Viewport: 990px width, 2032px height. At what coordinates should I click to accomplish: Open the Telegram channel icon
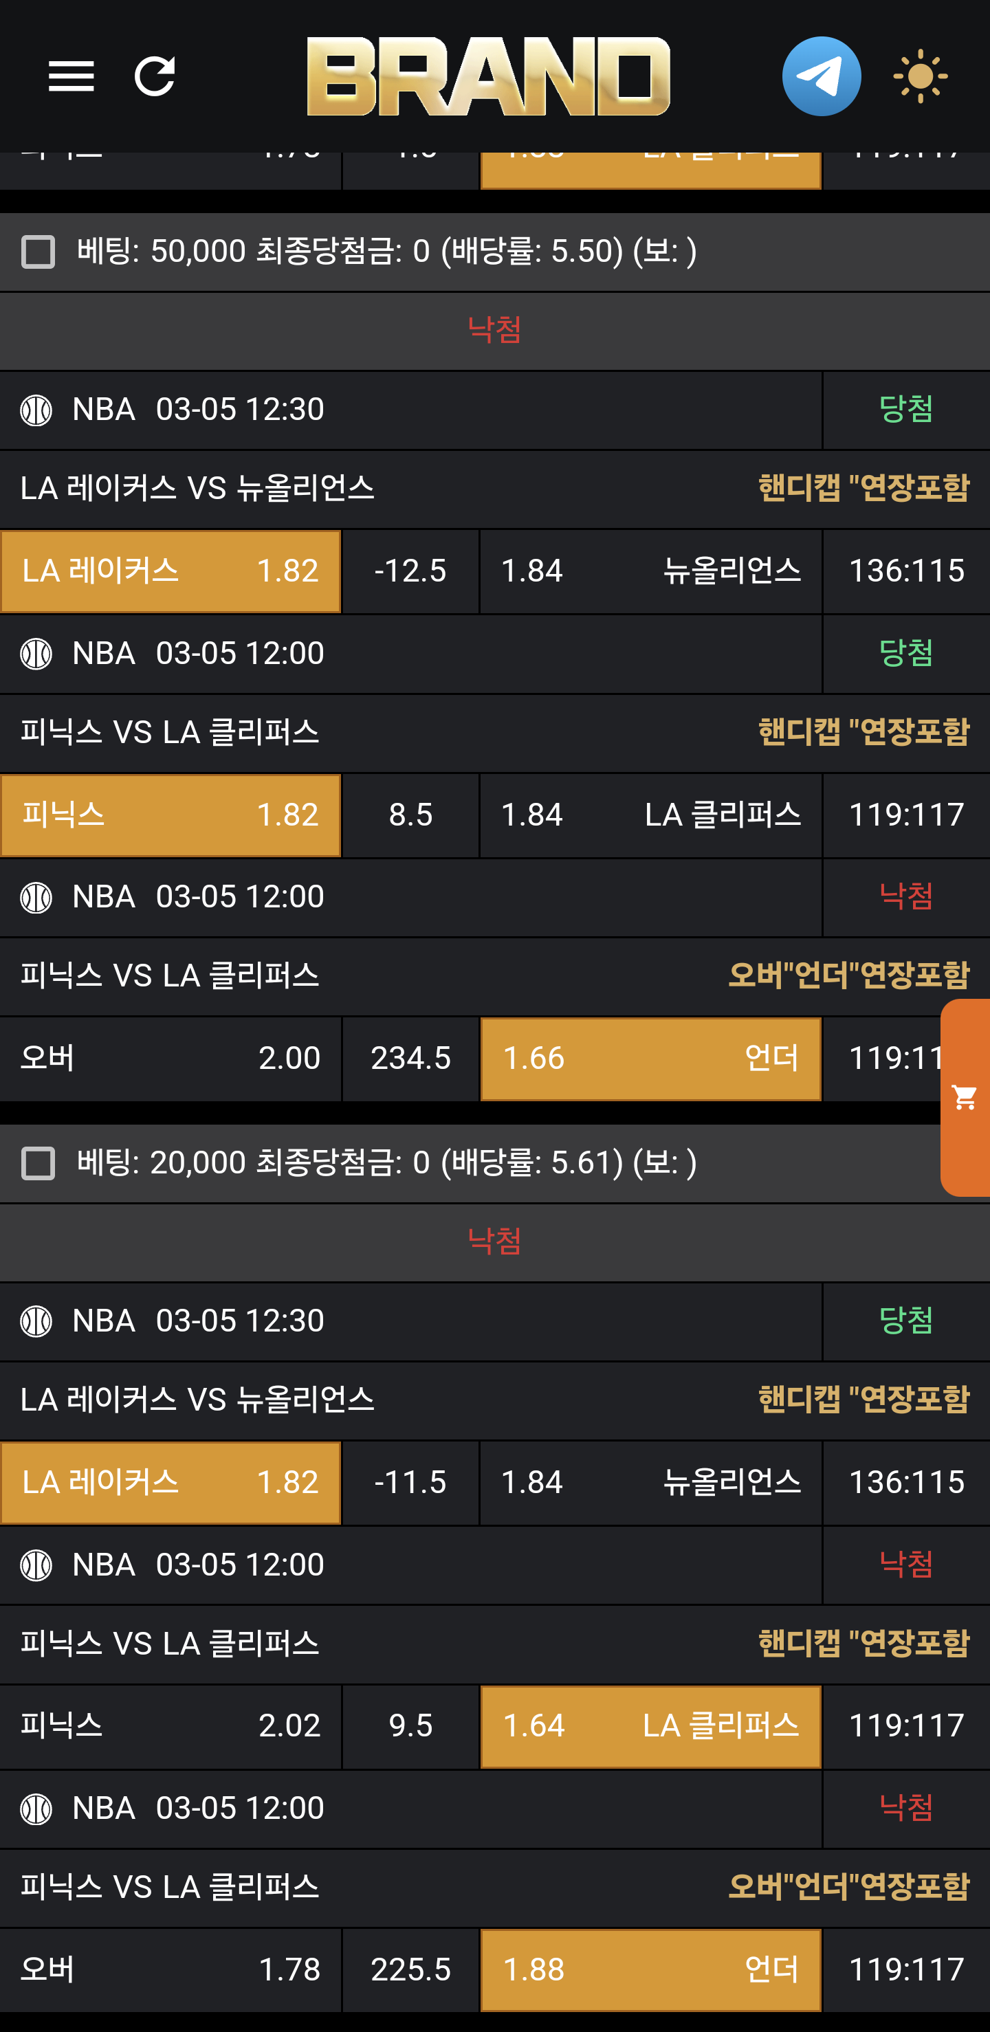821,76
